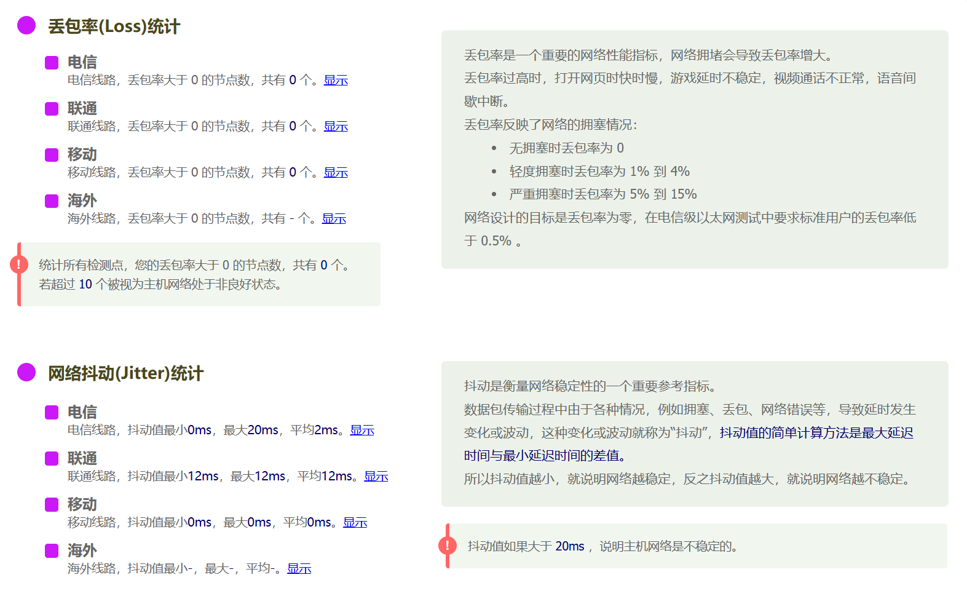Click 海外 jitter values '最小-，最大-'

pyautogui.click(x=199, y=568)
